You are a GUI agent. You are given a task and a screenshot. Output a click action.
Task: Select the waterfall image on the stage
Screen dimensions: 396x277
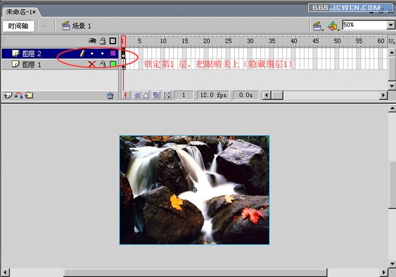194,190
